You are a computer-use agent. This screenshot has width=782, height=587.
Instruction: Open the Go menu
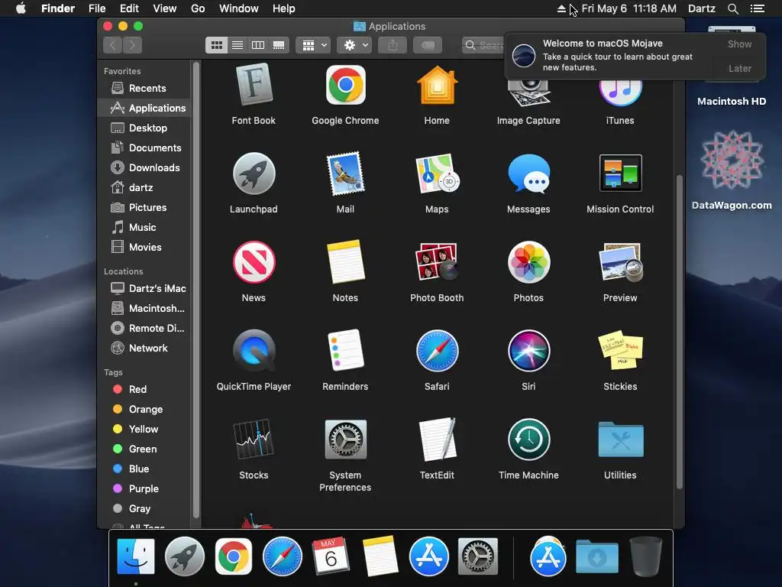[198, 8]
